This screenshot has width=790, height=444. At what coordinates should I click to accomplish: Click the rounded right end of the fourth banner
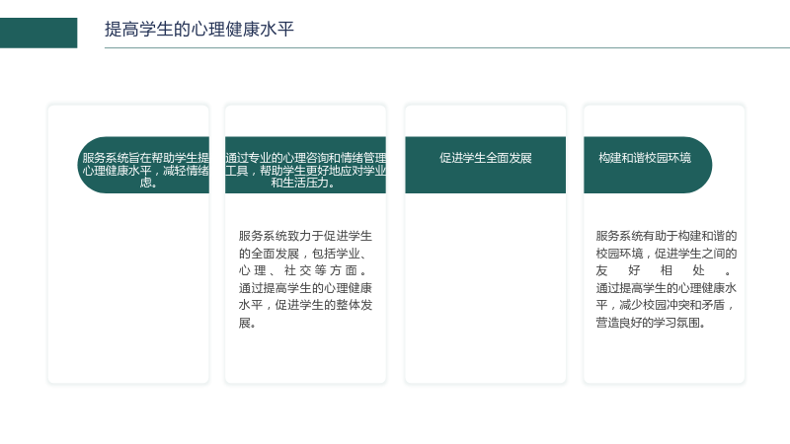698,165
